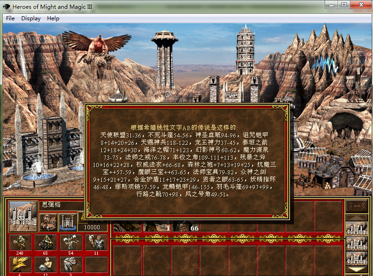Click the text 不死斗篷54-56
The image size is (373, 276).
pyautogui.click(x=168, y=135)
